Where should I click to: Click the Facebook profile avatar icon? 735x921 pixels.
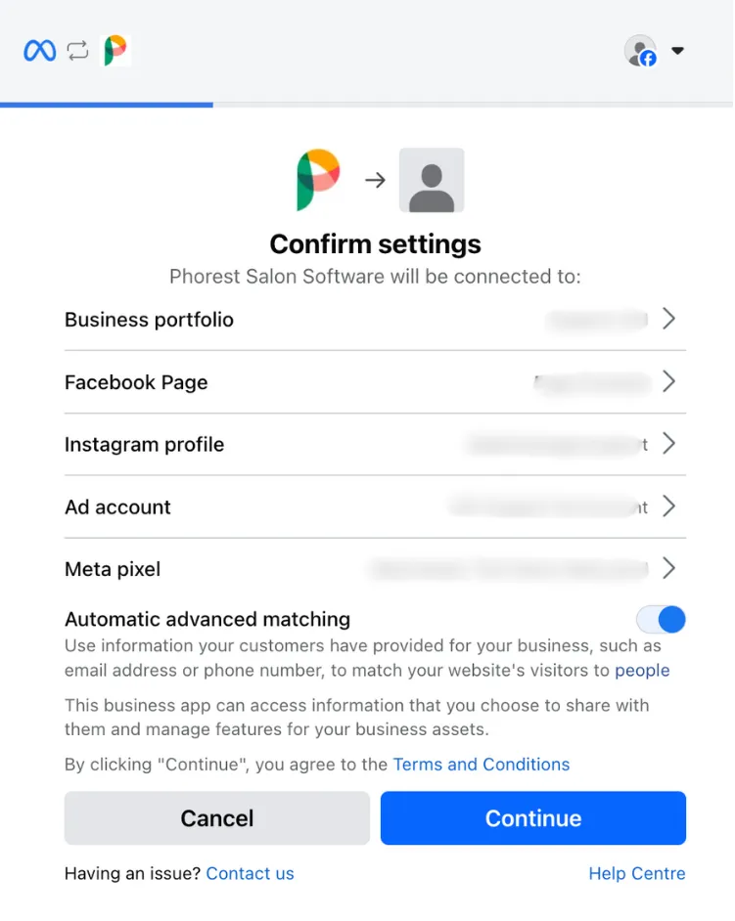[640, 51]
